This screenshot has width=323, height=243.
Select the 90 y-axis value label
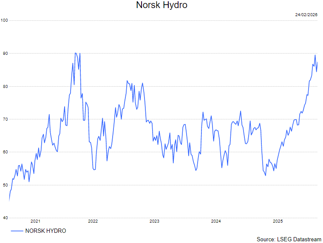point(4,54)
